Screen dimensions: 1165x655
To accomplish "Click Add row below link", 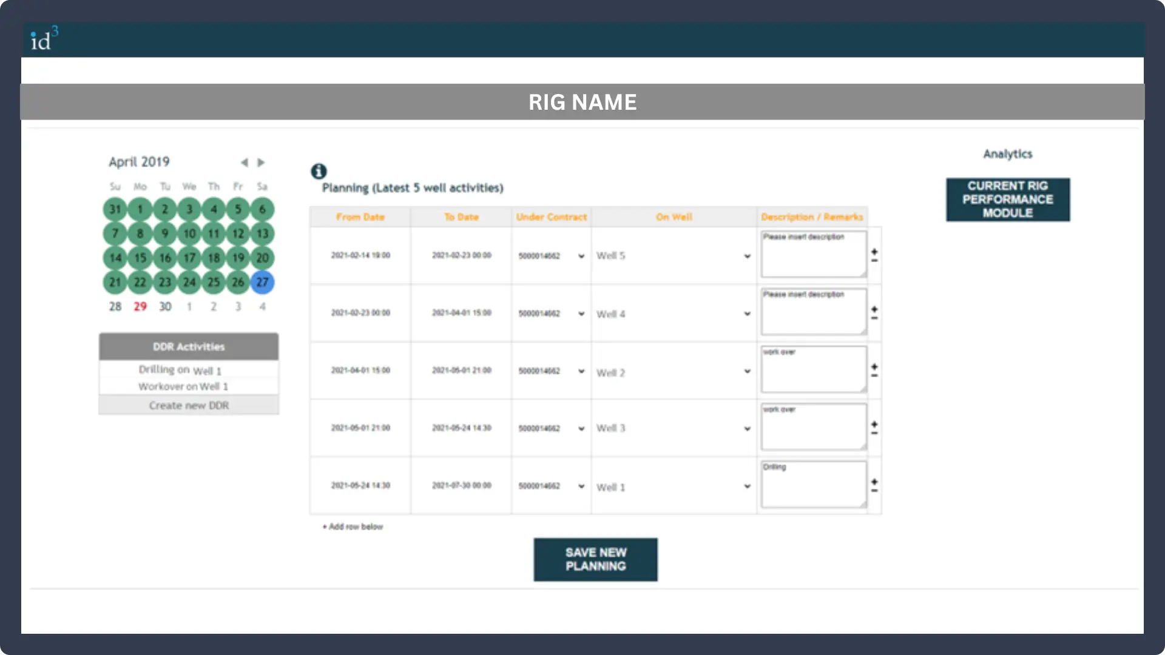I will (353, 526).
